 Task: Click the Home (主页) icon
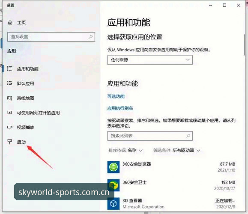click(10, 22)
